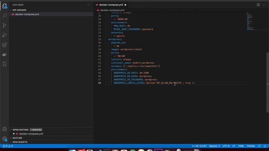Image resolution: width=269 pixels, height=151 pixels.
Task: Change language mode via YAML indicator
Action: coord(241,146)
